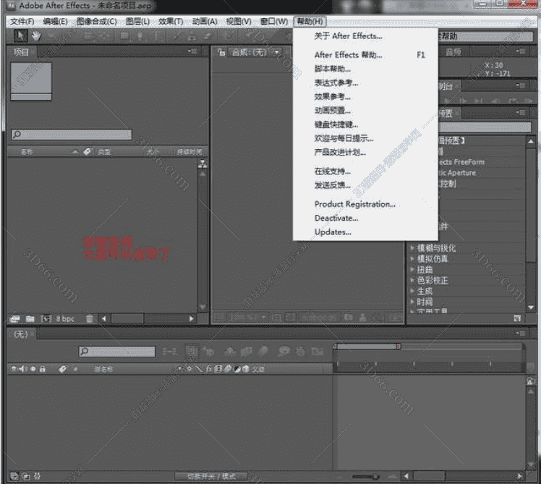Open the 文件(F) menu
This screenshot has height=484, width=541.
(22, 22)
